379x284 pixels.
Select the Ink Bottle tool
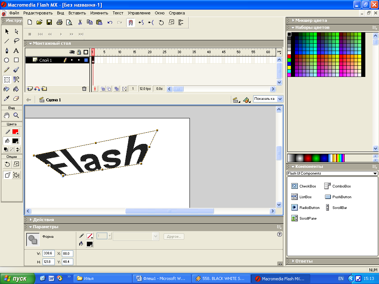point(7,89)
